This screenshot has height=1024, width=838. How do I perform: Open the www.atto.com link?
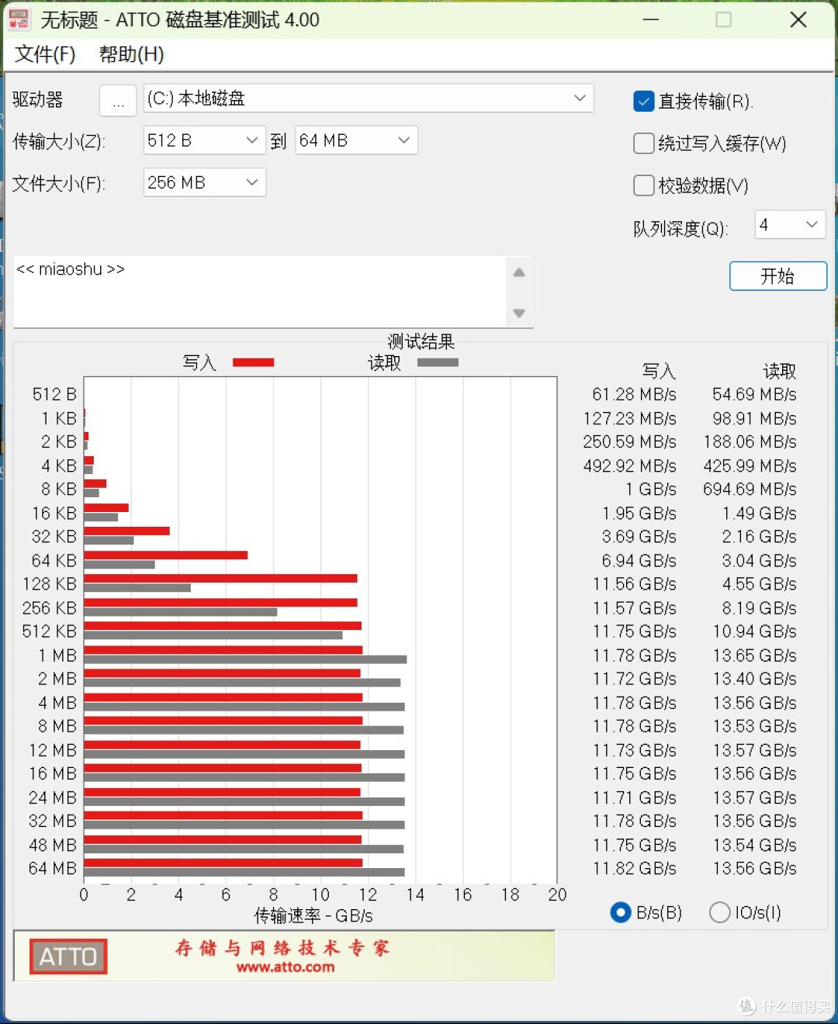coord(286,967)
